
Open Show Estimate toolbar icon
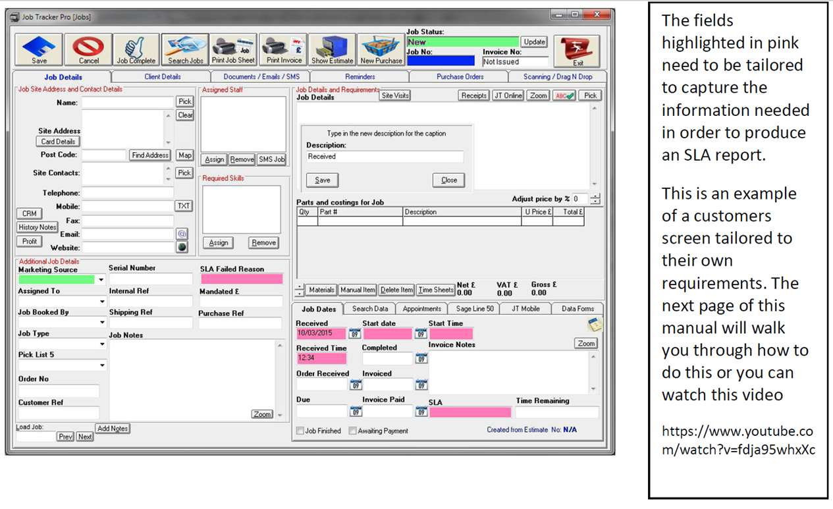[332, 50]
